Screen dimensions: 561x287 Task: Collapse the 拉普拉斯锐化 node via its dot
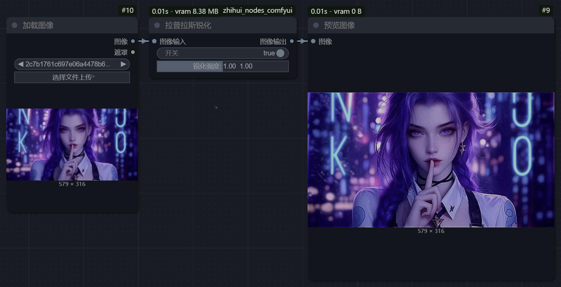157,25
